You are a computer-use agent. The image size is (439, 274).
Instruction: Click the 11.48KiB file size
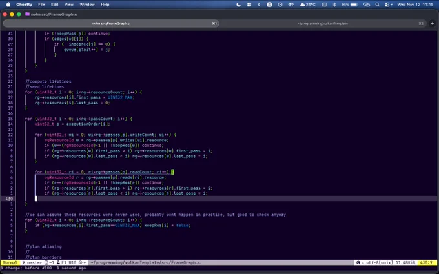point(406,262)
